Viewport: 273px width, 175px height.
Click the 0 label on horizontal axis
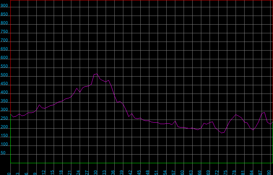9,174
